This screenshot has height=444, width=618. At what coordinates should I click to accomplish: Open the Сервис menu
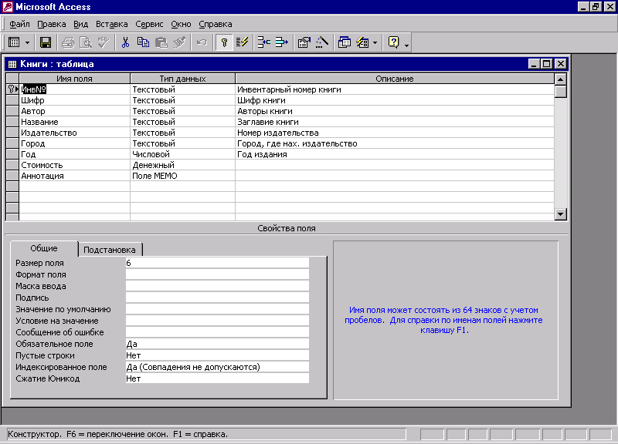pos(149,24)
